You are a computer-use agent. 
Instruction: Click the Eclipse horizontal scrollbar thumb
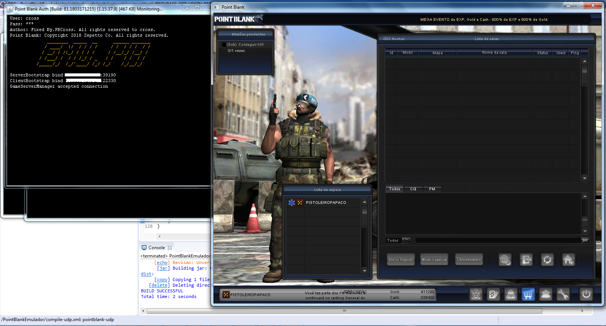(344, 311)
